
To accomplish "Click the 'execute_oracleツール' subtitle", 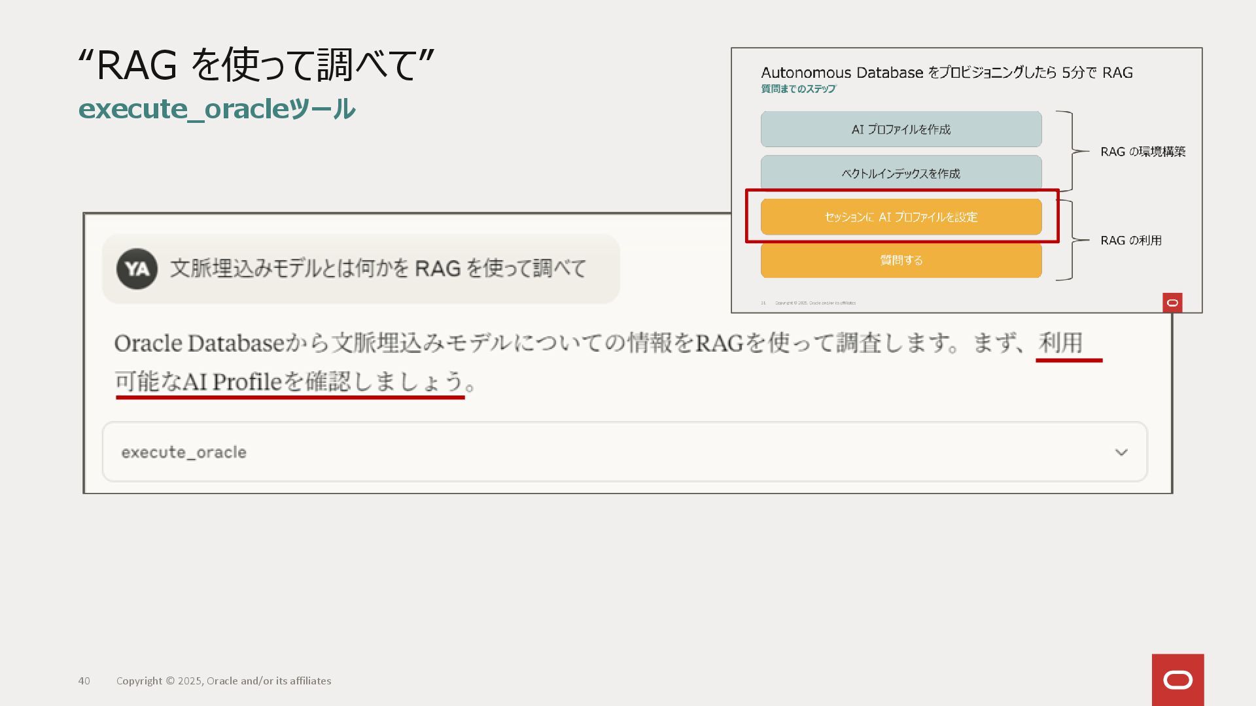I will click(x=217, y=109).
